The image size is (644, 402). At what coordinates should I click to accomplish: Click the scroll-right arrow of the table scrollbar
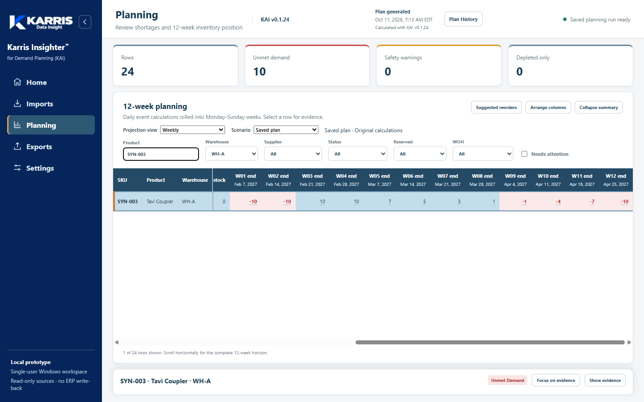pos(629,343)
